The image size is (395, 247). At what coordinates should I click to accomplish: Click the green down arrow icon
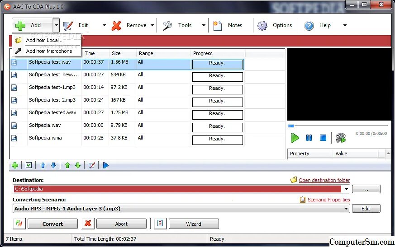coord(78,165)
